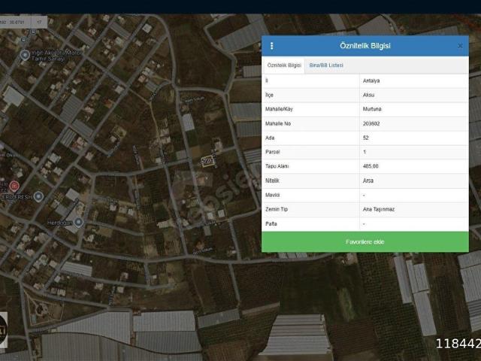Click the Herdoğan map pin

78,222
